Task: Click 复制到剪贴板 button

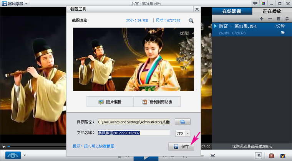Action: pyautogui.click(x=158, y=102)
